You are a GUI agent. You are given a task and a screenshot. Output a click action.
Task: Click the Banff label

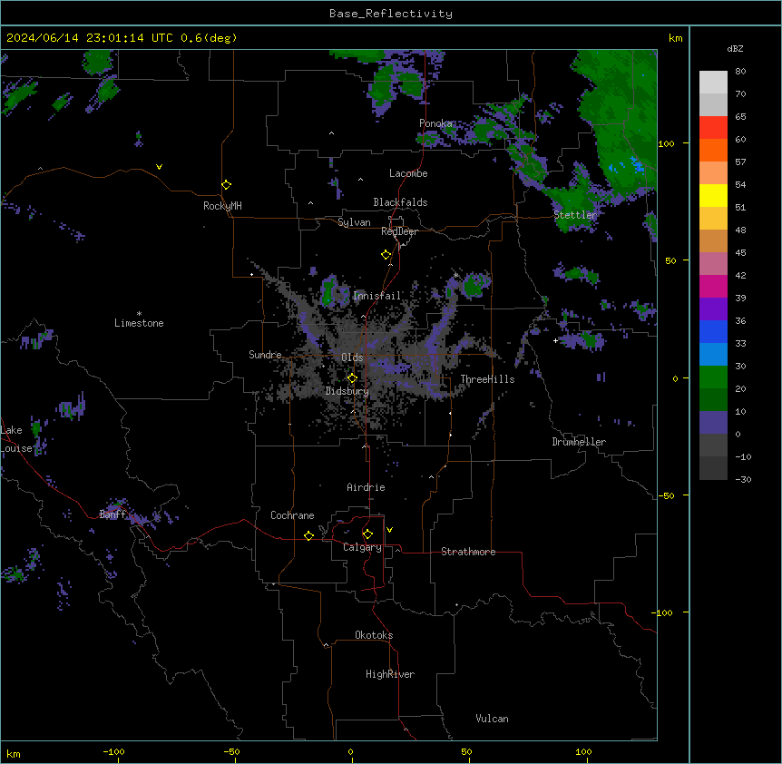(112, 514)
